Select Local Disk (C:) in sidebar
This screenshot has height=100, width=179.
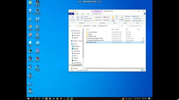point(76,63)
